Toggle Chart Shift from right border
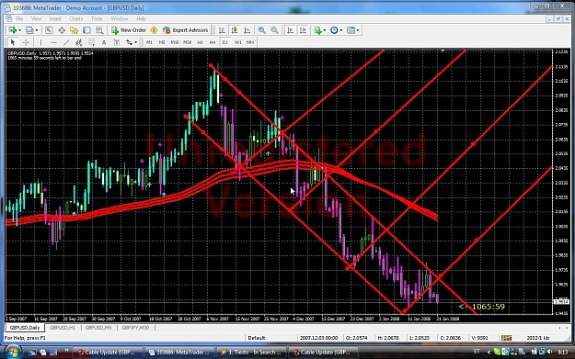The height and width of the screenshot is (359, 575). click(303, 30)
